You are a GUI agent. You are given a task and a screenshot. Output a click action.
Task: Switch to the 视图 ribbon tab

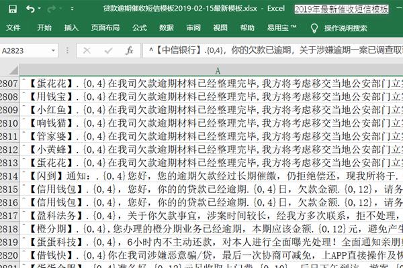(x=220, y=27)
